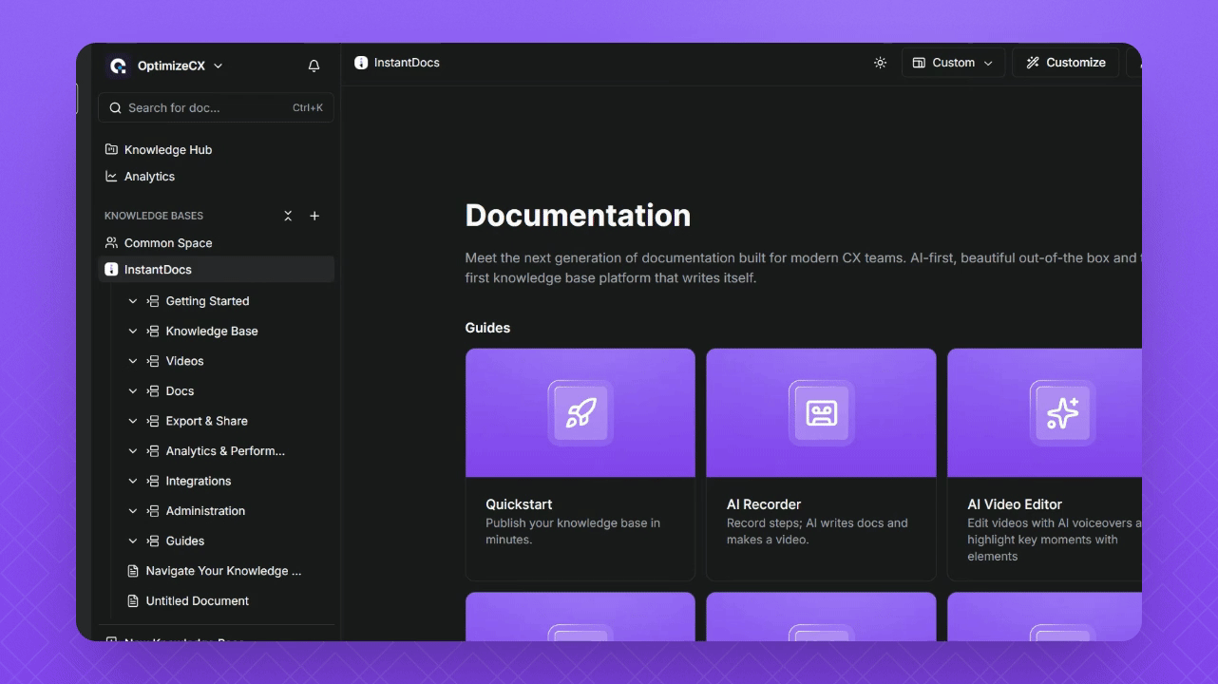Click the Quickstart rocket icon
1218x684 pixels.
pos(580,412)
